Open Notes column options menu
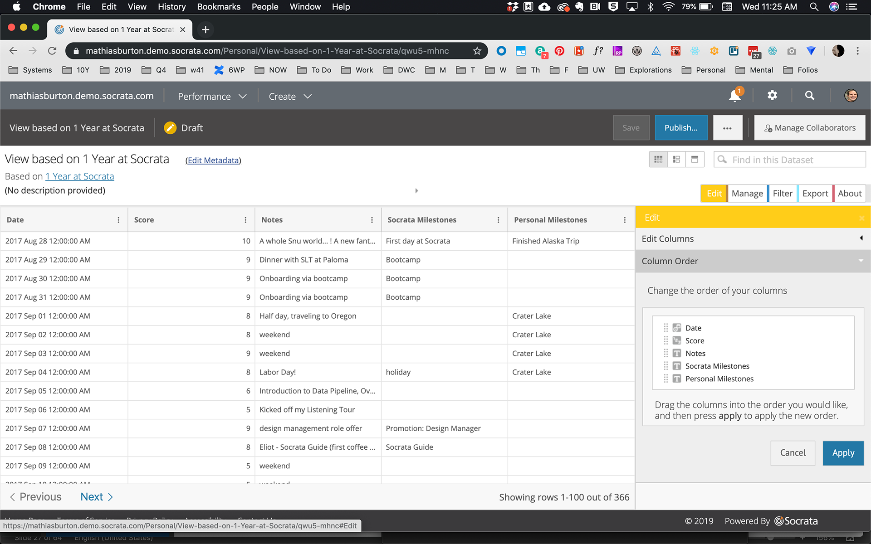The height and width of the screenshot is (544, 871). pos(372,220)
